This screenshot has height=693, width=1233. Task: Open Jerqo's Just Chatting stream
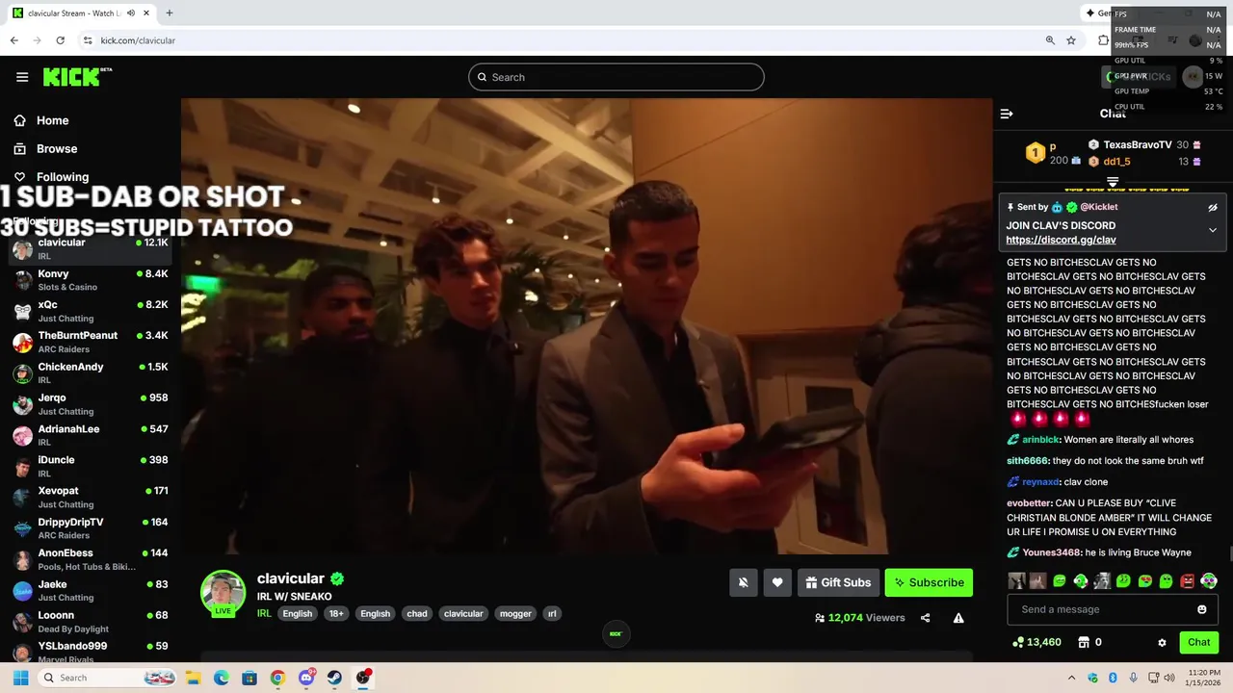(90, 404)
